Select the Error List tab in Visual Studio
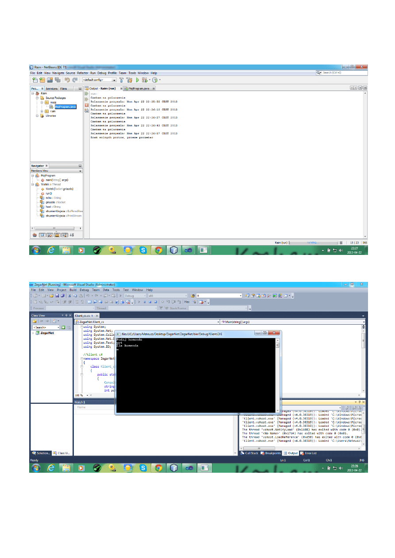The image size is (395, 558). [310, 453]
